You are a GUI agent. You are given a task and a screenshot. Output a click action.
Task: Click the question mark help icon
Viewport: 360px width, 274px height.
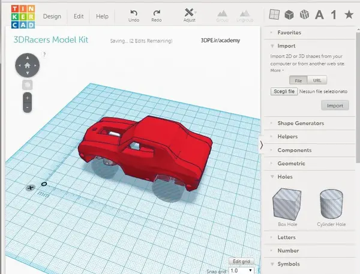44,55
